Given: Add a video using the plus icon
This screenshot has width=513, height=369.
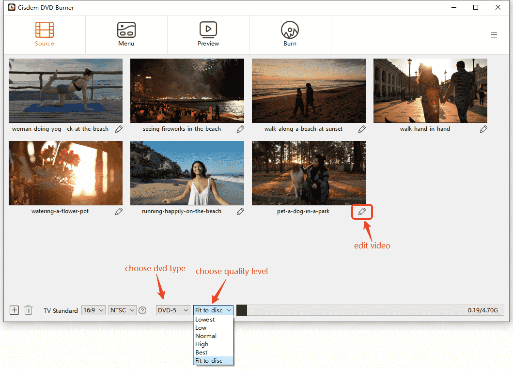Looking at the screenshot, I should pos(14,310).
